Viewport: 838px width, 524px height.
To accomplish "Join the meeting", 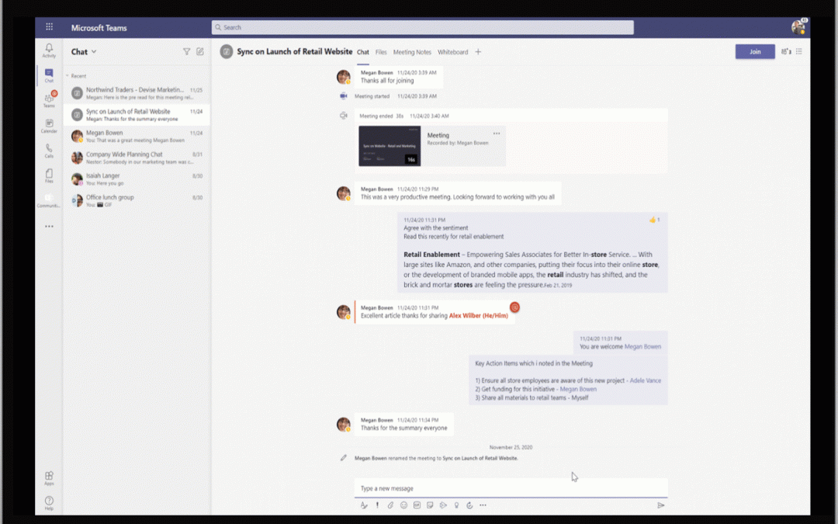I will pos(755,51).
